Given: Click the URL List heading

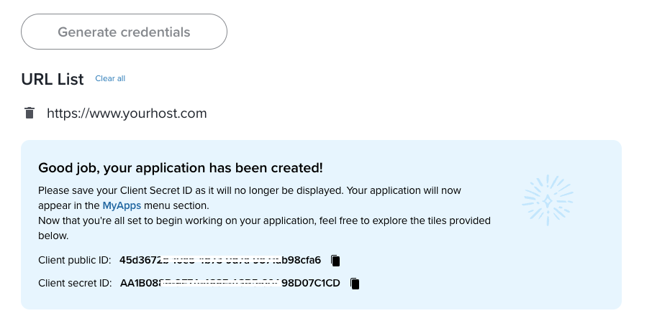Looking at the screenshot, I should pyautogui.click(x=53, y=79).
